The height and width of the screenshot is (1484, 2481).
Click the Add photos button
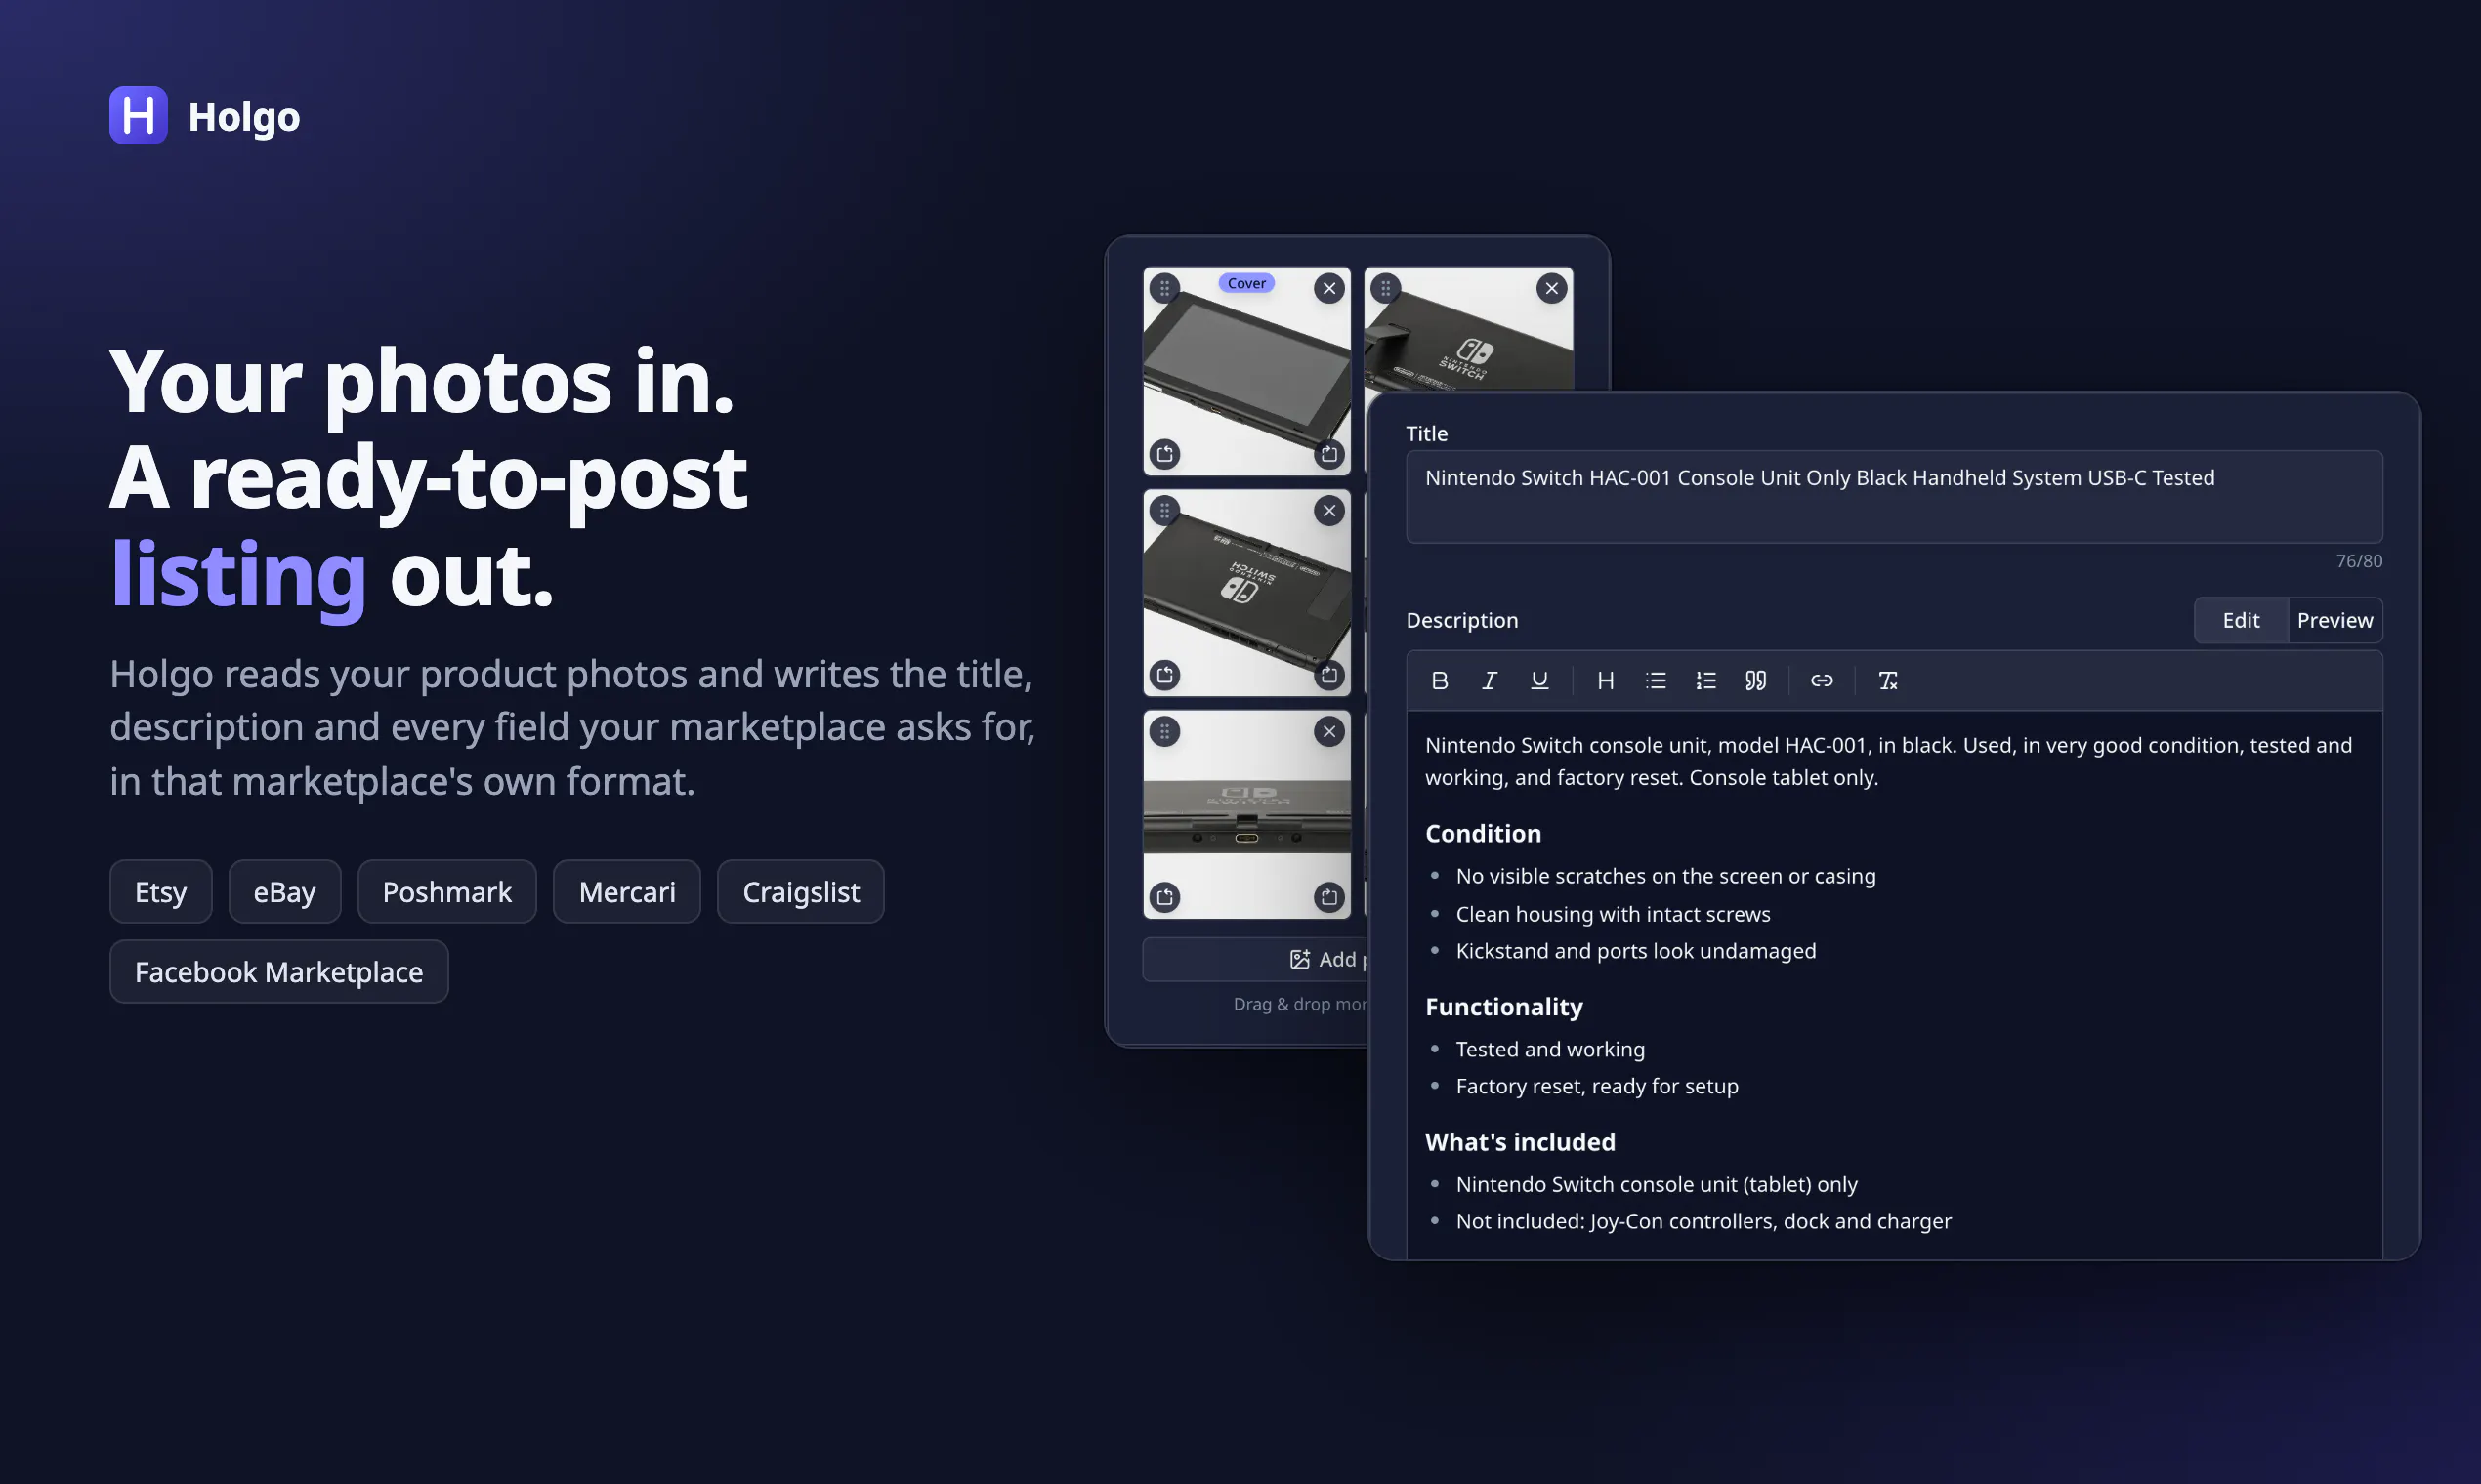pos(1255,960)
